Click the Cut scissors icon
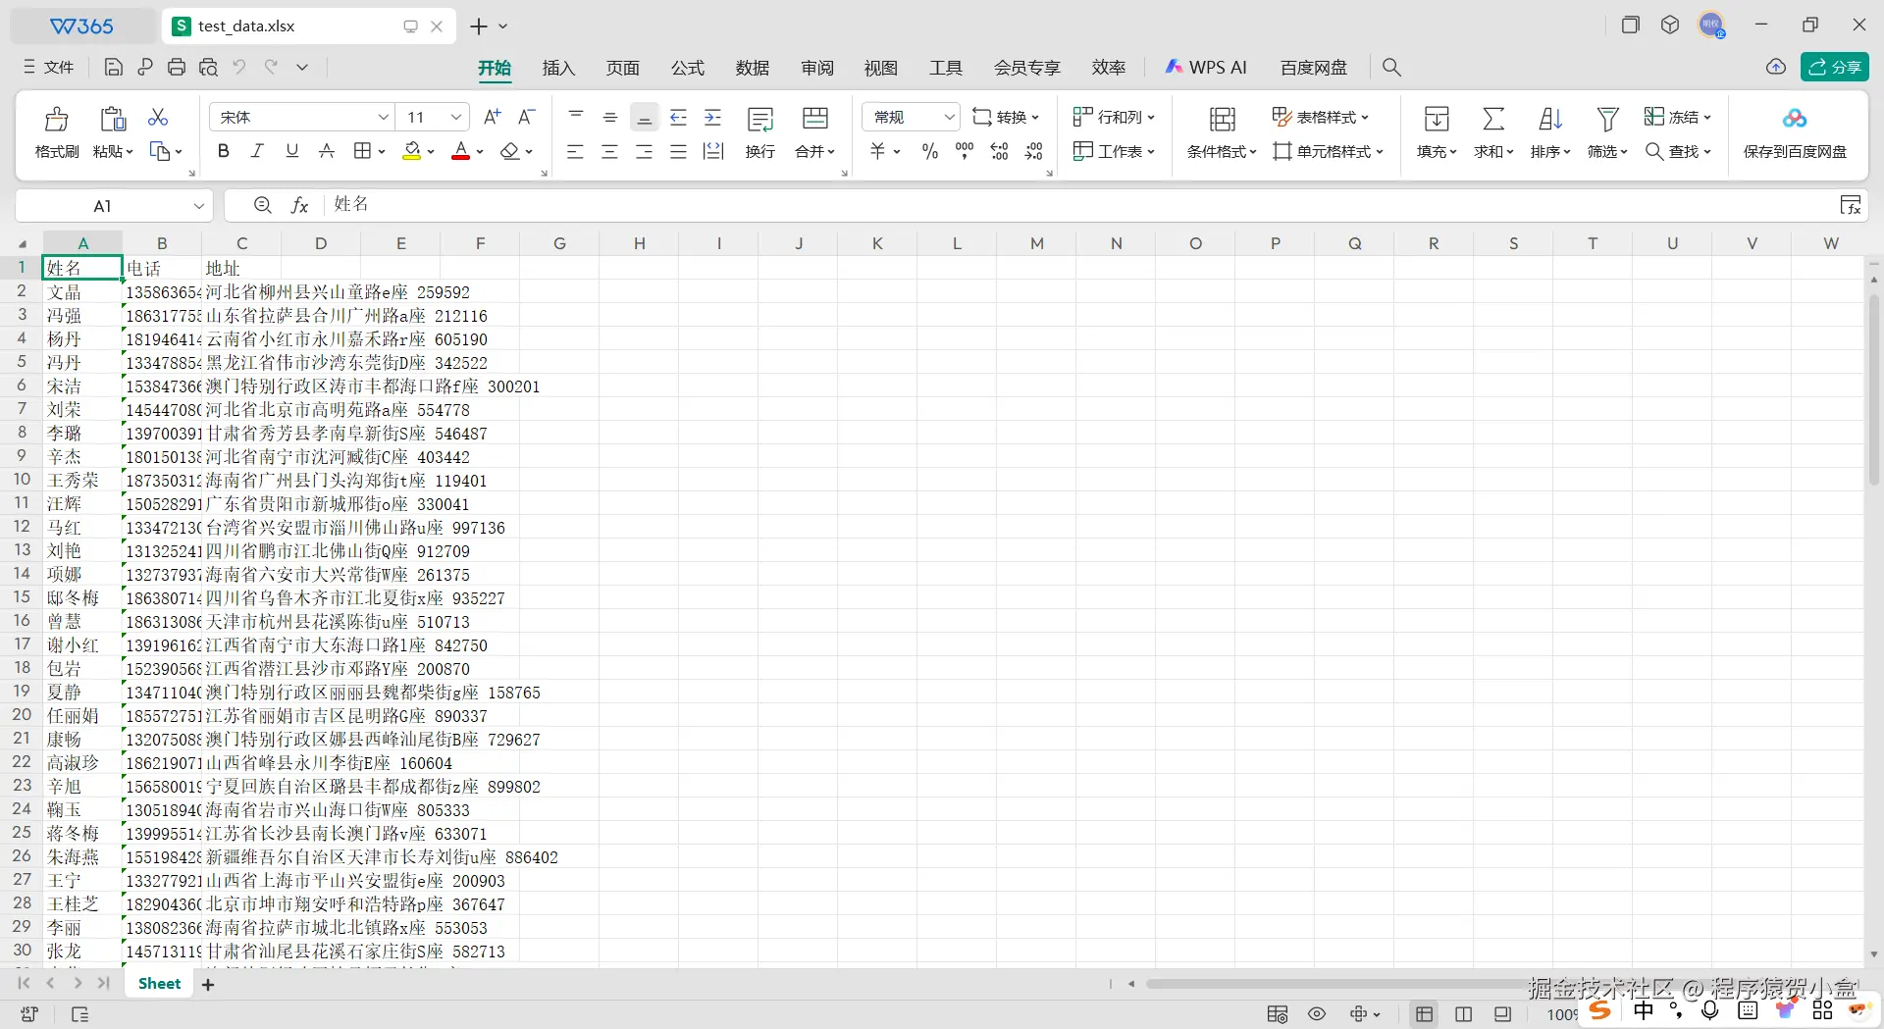 [x=158, y=117]
